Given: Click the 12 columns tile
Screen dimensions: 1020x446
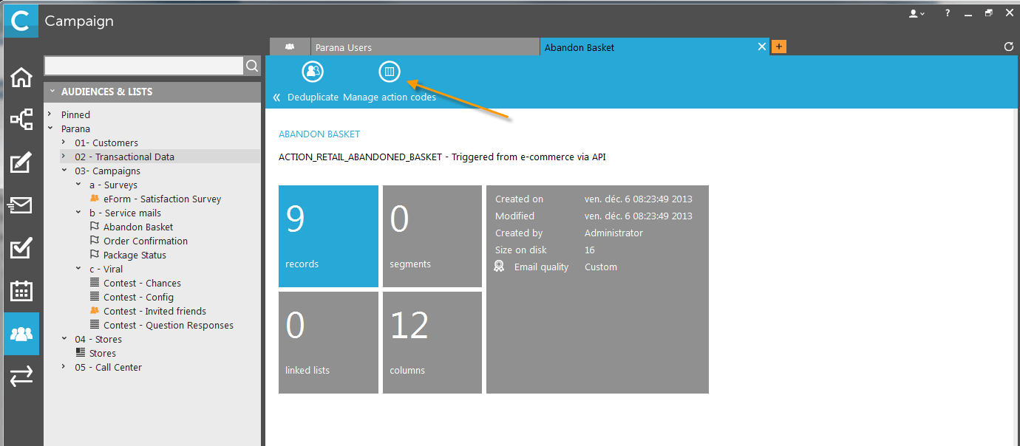Looking at the screenshot, I should point(432,343).
